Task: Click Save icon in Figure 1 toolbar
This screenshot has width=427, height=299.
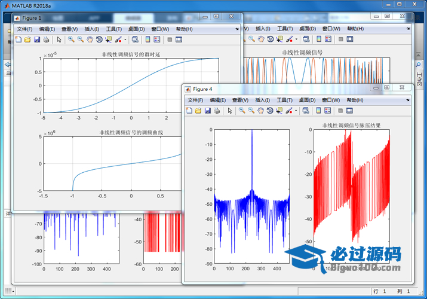Action: click(36, 39)
